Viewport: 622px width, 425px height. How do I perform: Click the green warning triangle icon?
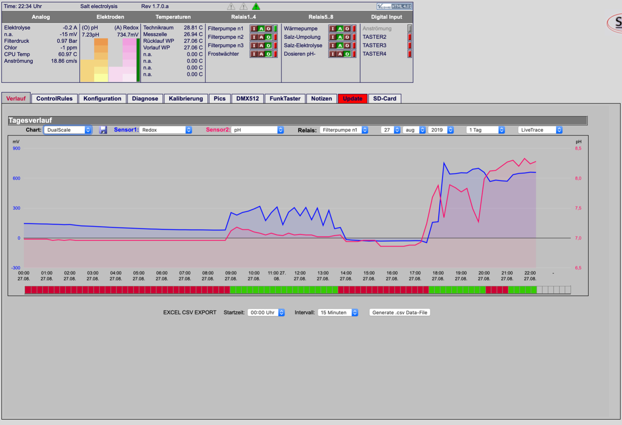256,6
